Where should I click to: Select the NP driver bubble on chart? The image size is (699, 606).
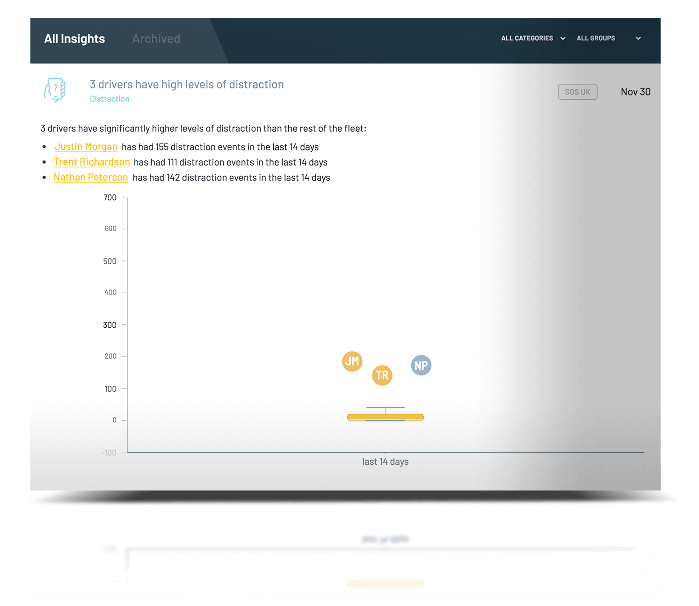[421, 366]
